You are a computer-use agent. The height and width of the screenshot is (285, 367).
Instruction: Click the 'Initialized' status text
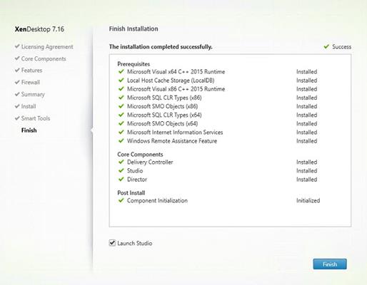[x=308, y=200]
